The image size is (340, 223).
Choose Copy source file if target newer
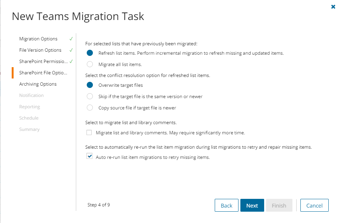pos(90,108)
